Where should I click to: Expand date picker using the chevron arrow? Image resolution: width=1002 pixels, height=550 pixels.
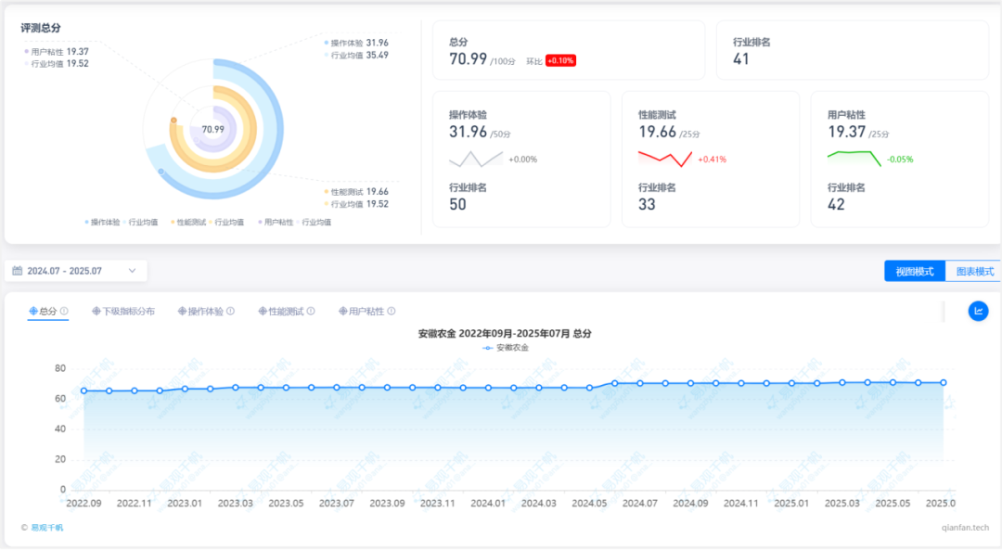pyautogui.click(x=132, y=271)
